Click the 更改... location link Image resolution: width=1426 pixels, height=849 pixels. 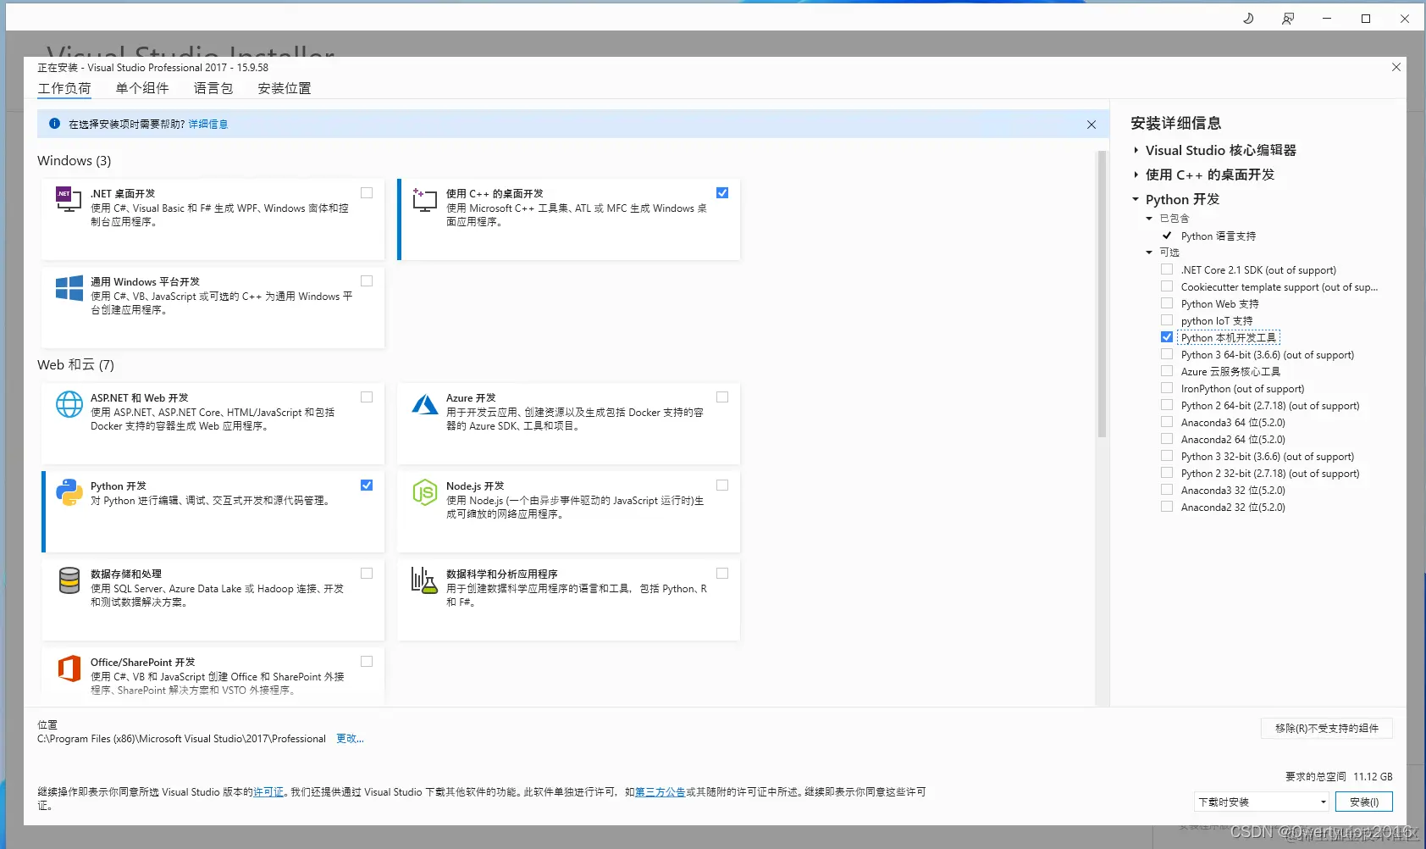350,739
